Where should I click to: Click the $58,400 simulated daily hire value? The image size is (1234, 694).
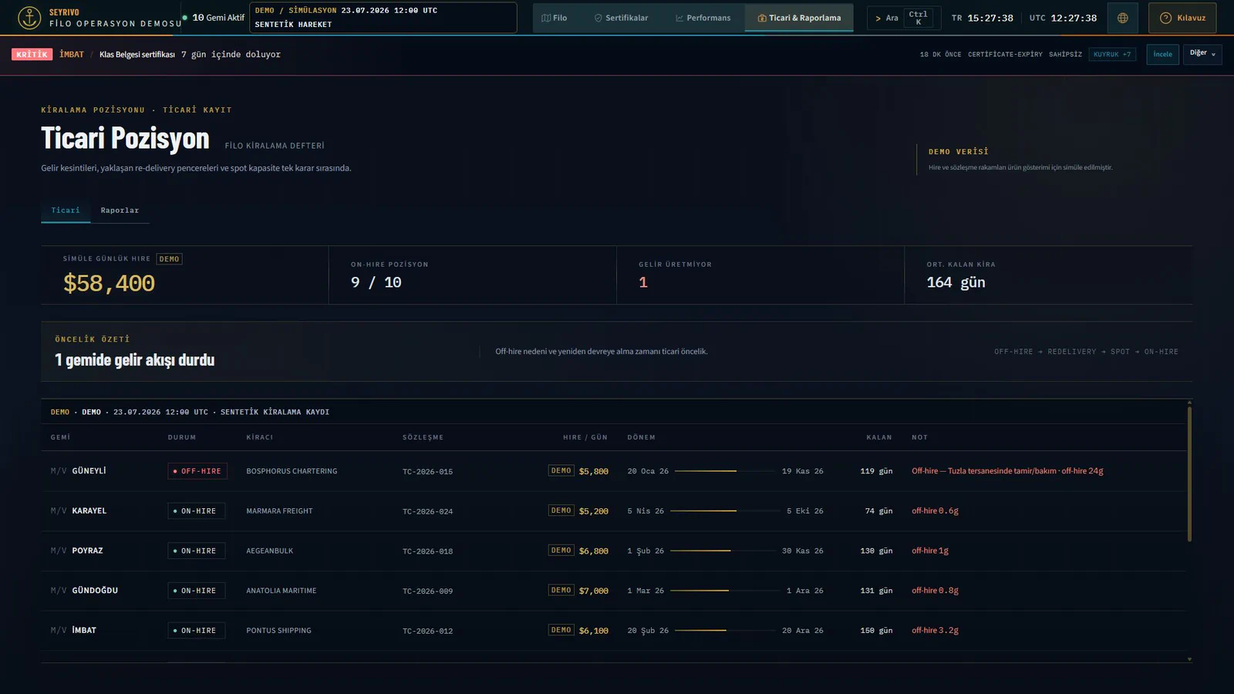tap(109, 283)
